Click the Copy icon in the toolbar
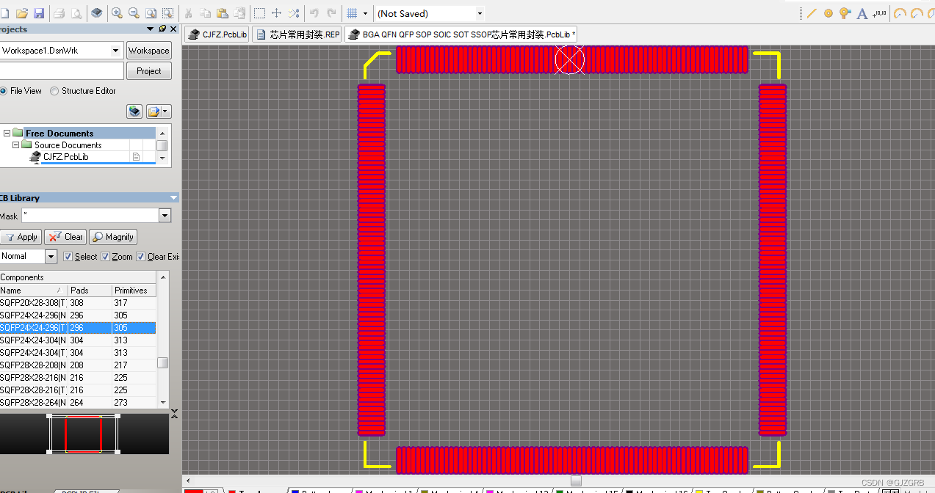935x493 pixels. point(205,13)
